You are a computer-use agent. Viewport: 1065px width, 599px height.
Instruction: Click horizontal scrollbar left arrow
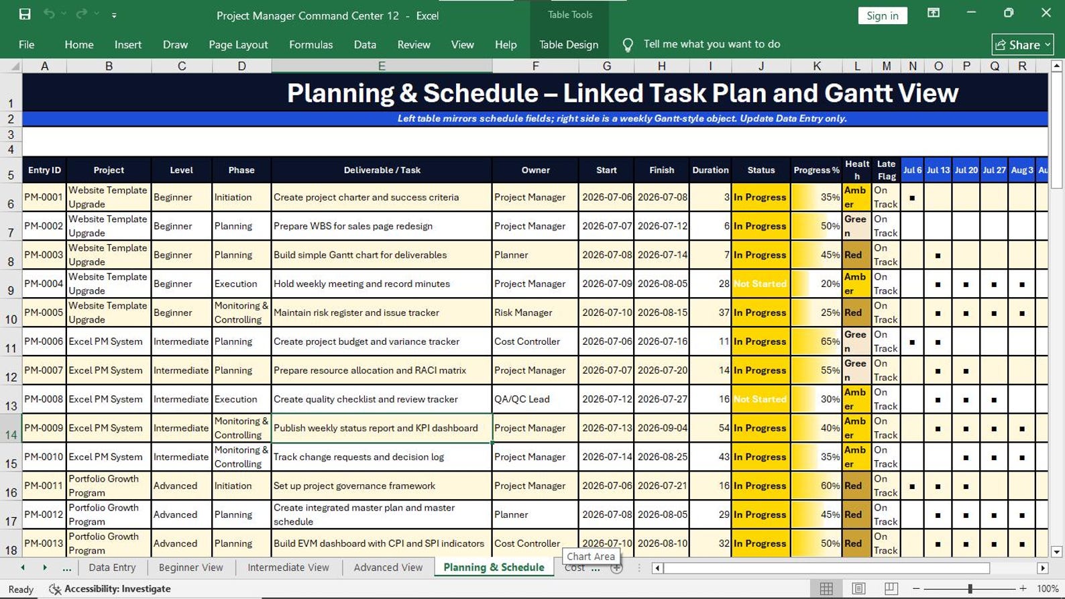(x=657, y=568)
